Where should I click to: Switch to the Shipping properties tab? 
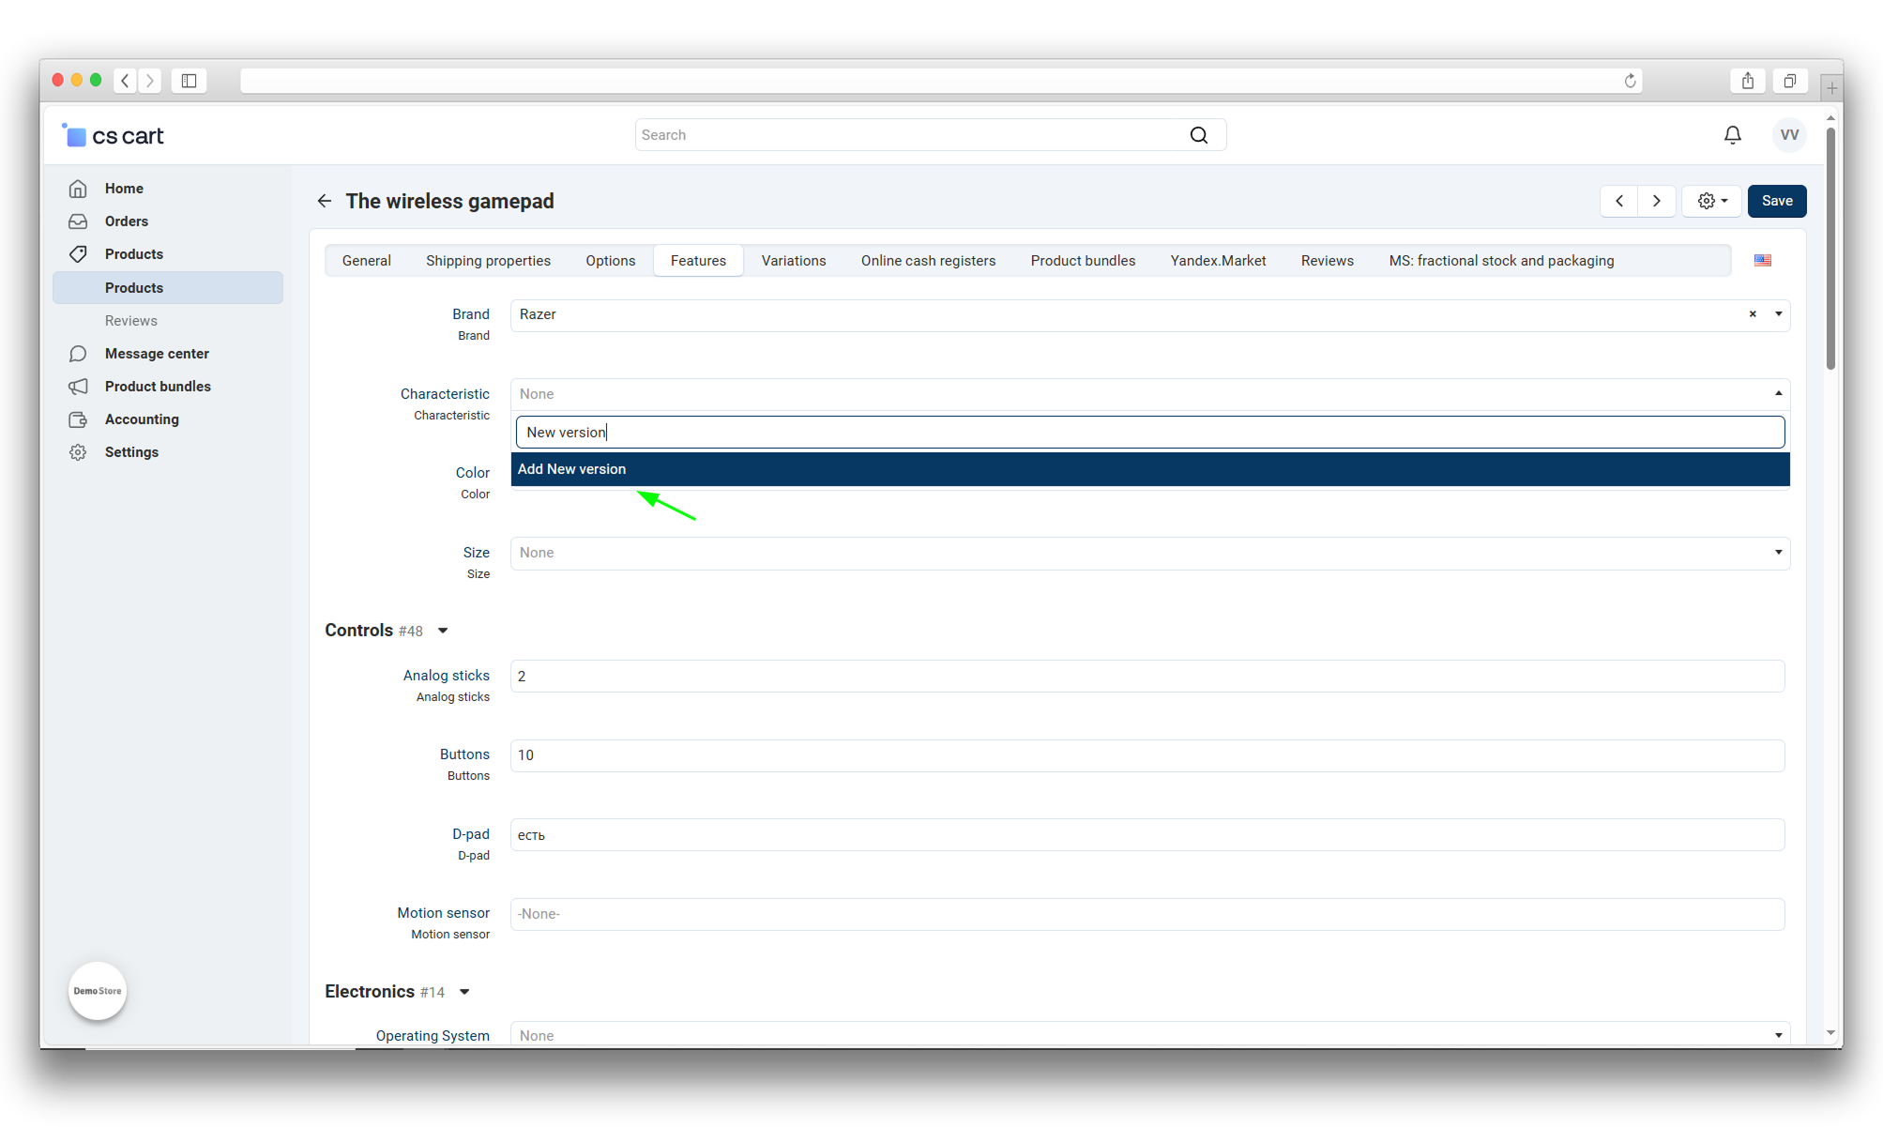tap(488, 261)
